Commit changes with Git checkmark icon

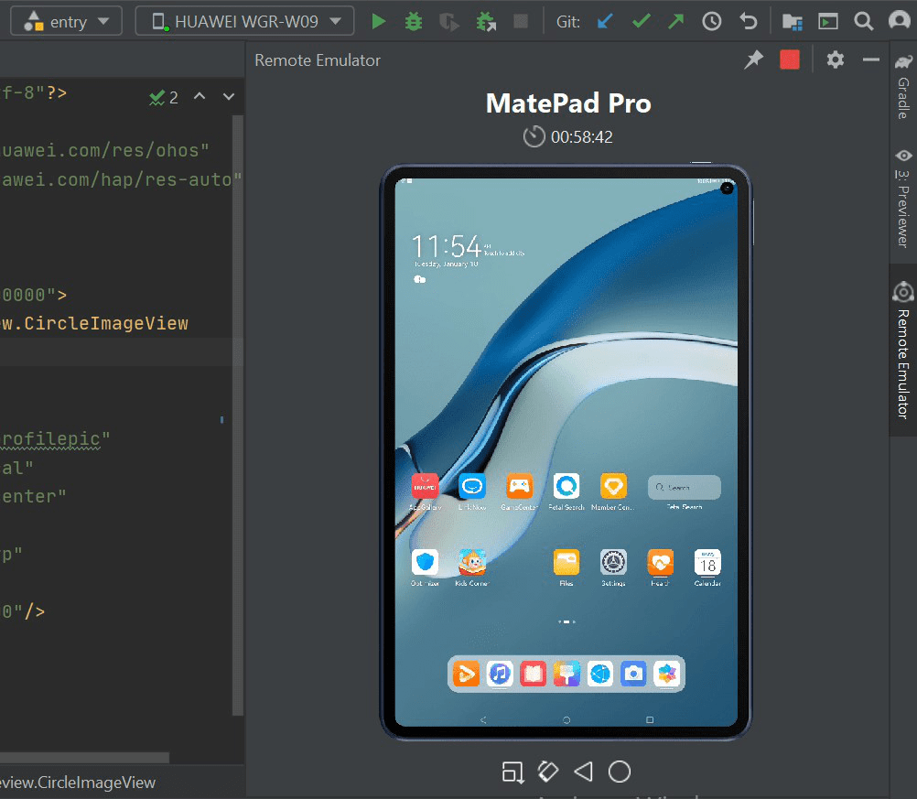[x=642, y=22]
